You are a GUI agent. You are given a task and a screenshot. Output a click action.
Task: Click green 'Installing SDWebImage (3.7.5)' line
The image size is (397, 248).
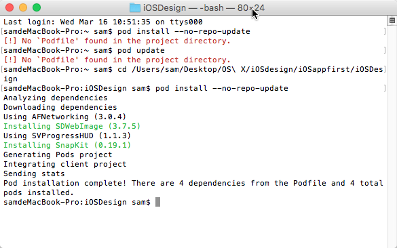pos(72,126)
